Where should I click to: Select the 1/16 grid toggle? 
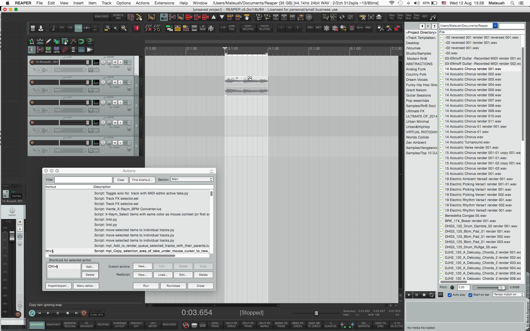pyautogui.click(x=78, y=28)
